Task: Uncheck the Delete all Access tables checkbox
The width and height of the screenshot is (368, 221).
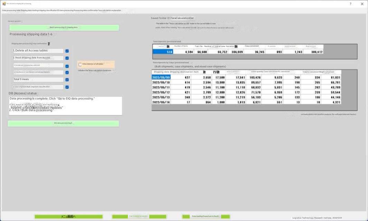Action: pyautogui.click(x=67, y=51)
